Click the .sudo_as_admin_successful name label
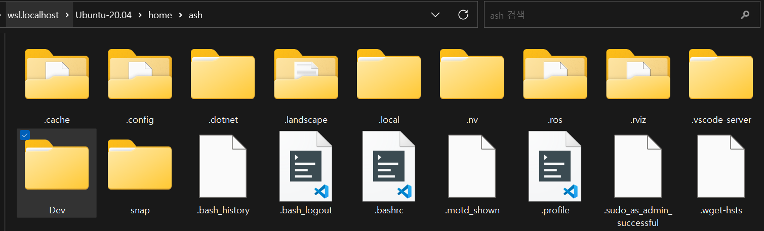 [638, 216]
